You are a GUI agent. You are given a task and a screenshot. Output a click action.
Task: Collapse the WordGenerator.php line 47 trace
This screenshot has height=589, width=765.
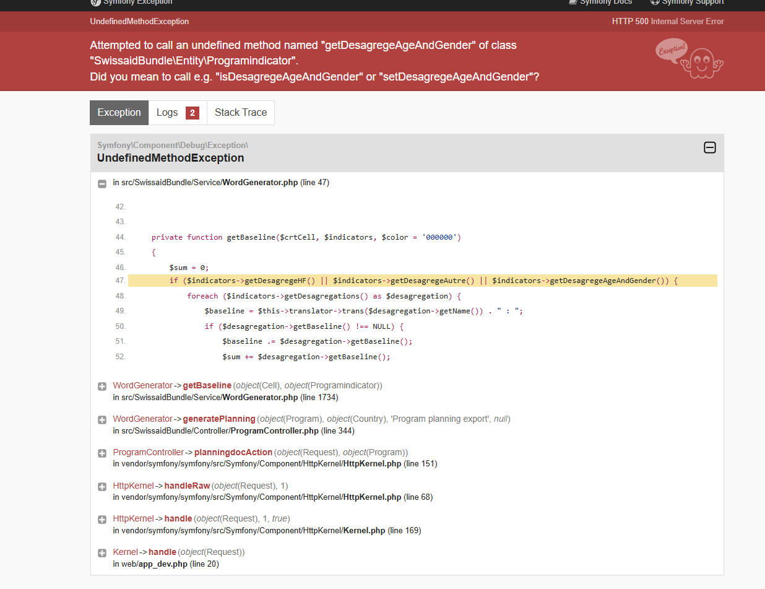pos(102,183)
